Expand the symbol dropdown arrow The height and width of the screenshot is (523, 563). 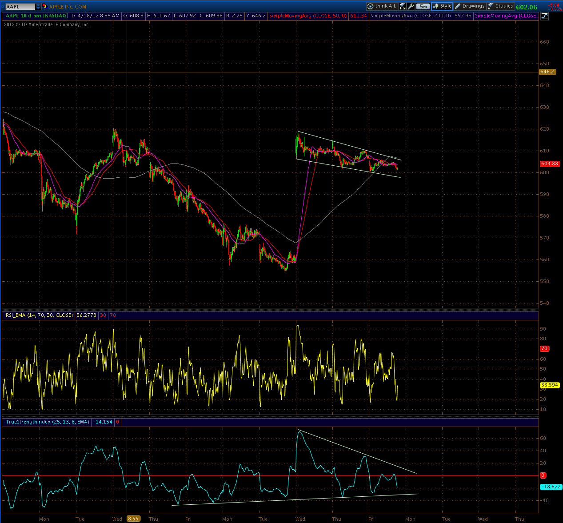[x=38, y=7]
